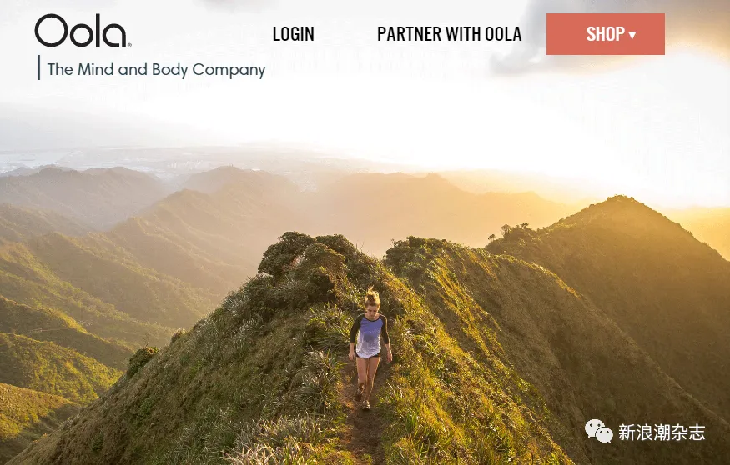Click the registered trademark symbol beside Oola

129,45
